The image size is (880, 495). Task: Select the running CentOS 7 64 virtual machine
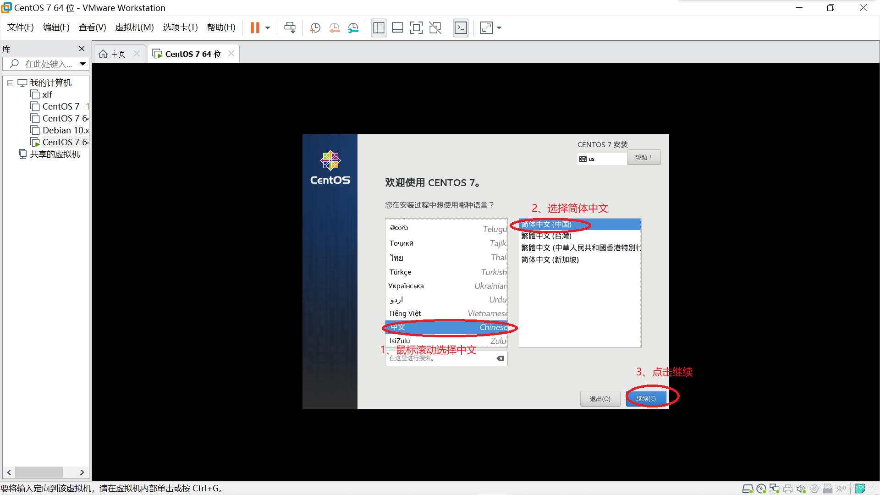click(60, 142)
